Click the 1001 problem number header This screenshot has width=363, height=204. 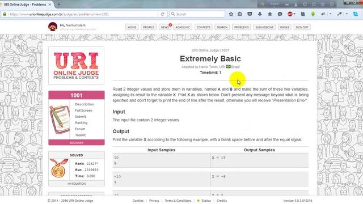point(77,95)
